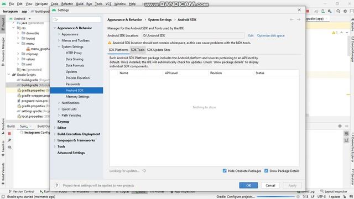Click API Level column header
The height and width of the screenshot is (199, 354).
[185, 73]
